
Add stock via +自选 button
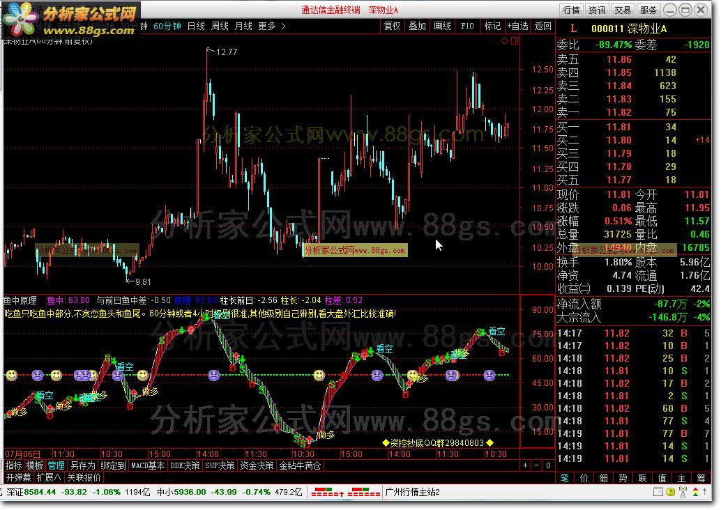click(x=518, y=26)
